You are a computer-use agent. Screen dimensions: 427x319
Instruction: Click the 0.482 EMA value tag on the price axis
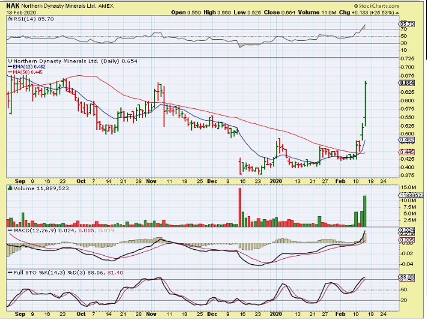[407, 140]
